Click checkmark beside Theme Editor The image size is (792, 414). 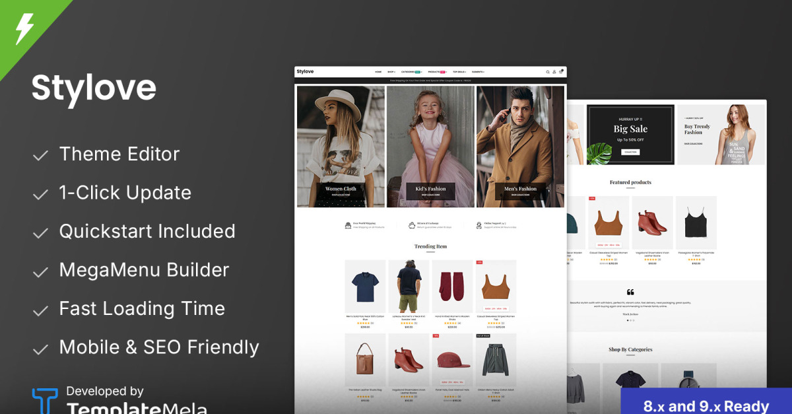41,156
